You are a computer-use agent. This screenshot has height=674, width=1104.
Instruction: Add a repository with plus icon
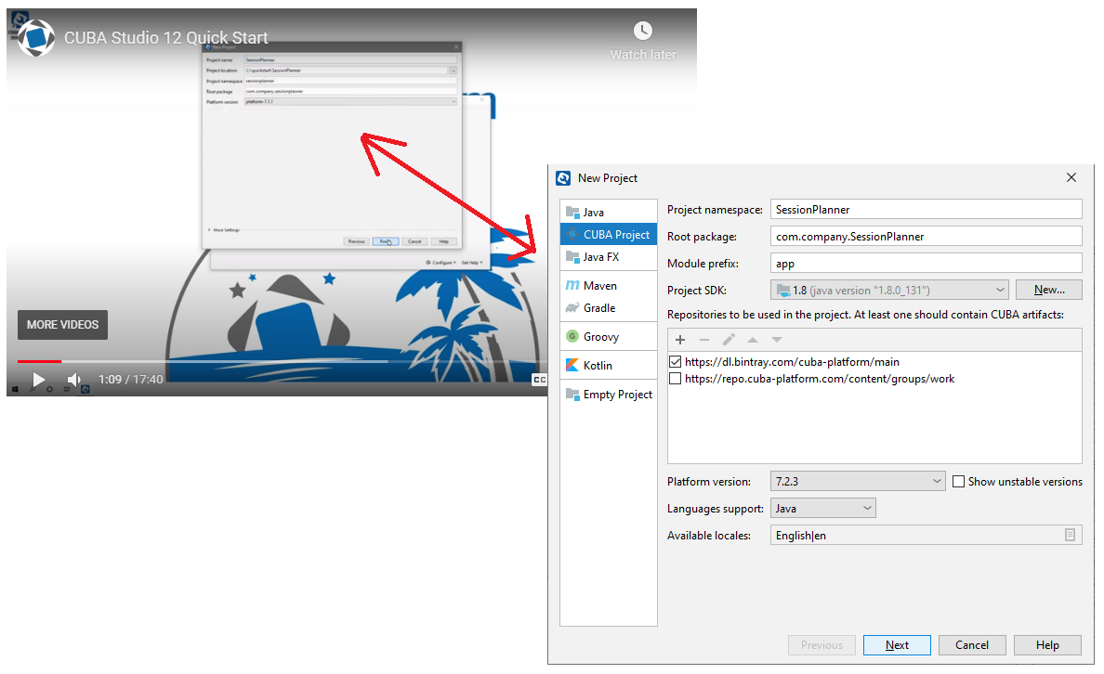pos(680,340)
